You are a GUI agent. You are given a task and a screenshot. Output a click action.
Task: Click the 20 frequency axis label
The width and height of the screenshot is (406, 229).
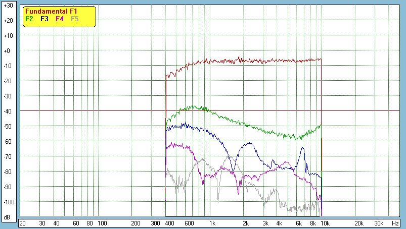tap(22, 223)
